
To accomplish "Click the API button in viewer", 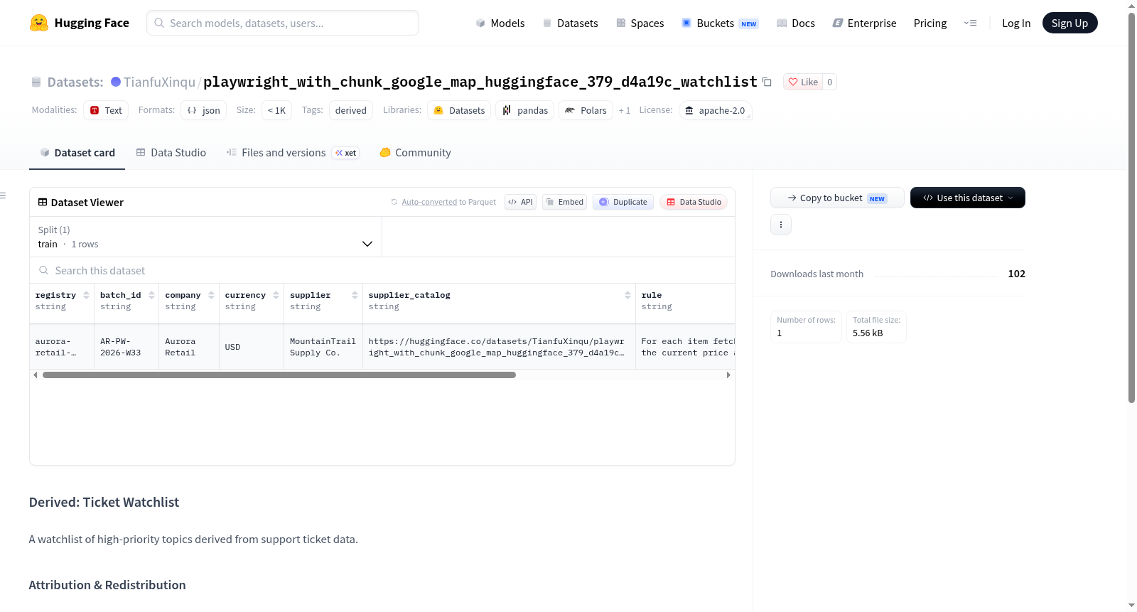I will (x=520, y=202).
